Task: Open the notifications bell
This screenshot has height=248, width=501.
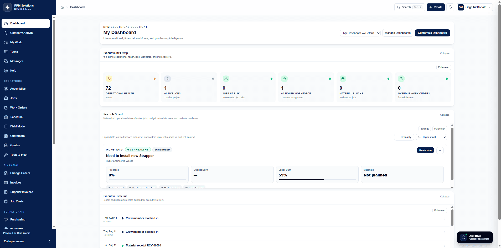Action: pos(450,7)
